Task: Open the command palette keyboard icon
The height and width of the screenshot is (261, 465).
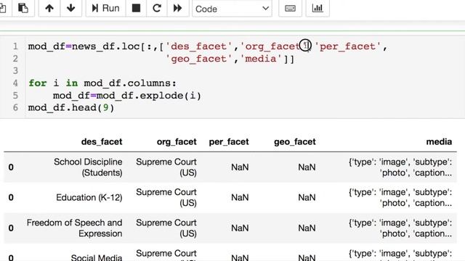Action: 290,8
